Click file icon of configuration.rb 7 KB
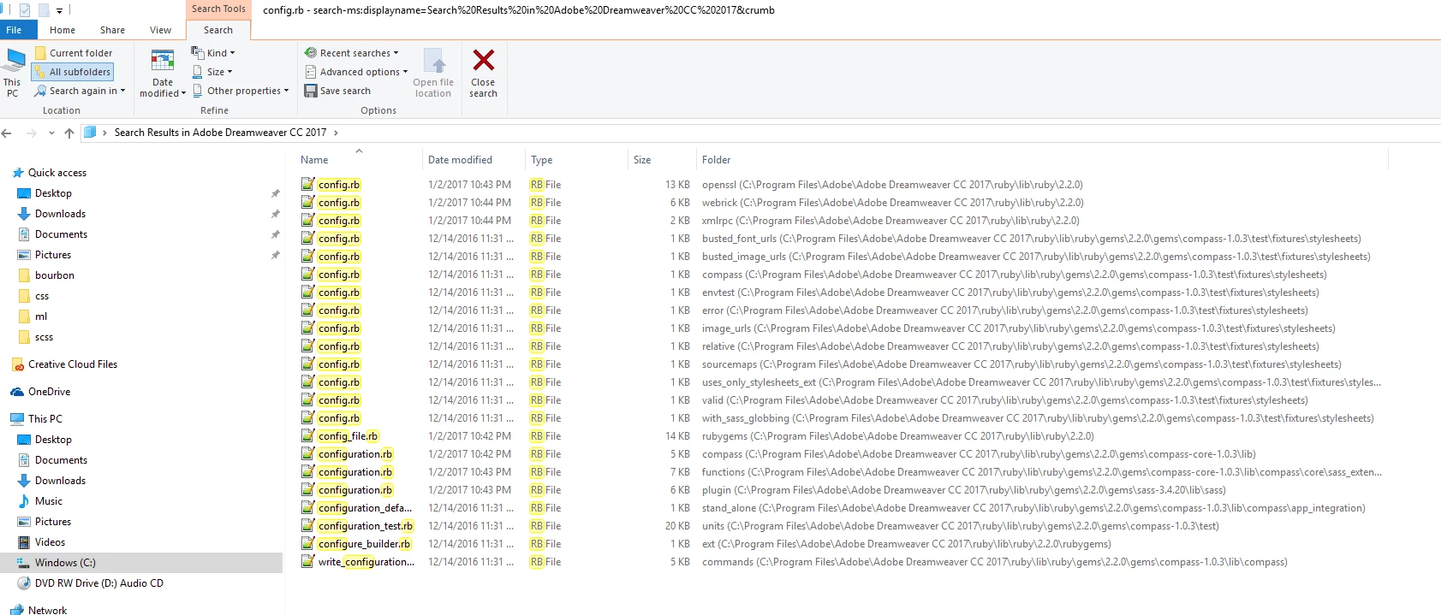 (x=307, y=472)
